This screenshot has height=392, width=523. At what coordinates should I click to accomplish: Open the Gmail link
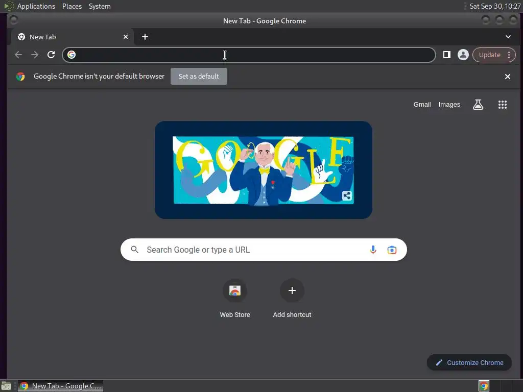(422, 104)
